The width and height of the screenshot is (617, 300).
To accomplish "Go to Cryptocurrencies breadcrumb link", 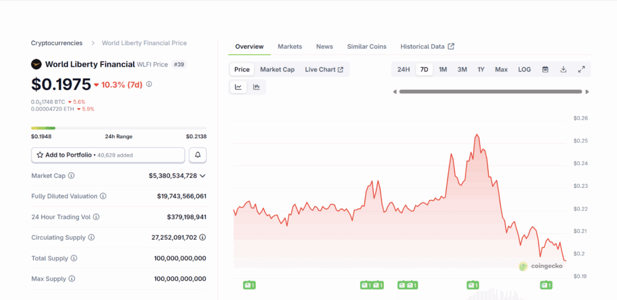I will coord(57,43).
